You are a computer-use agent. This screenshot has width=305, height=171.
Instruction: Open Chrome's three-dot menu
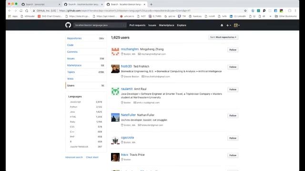click(x=295, y=10)
